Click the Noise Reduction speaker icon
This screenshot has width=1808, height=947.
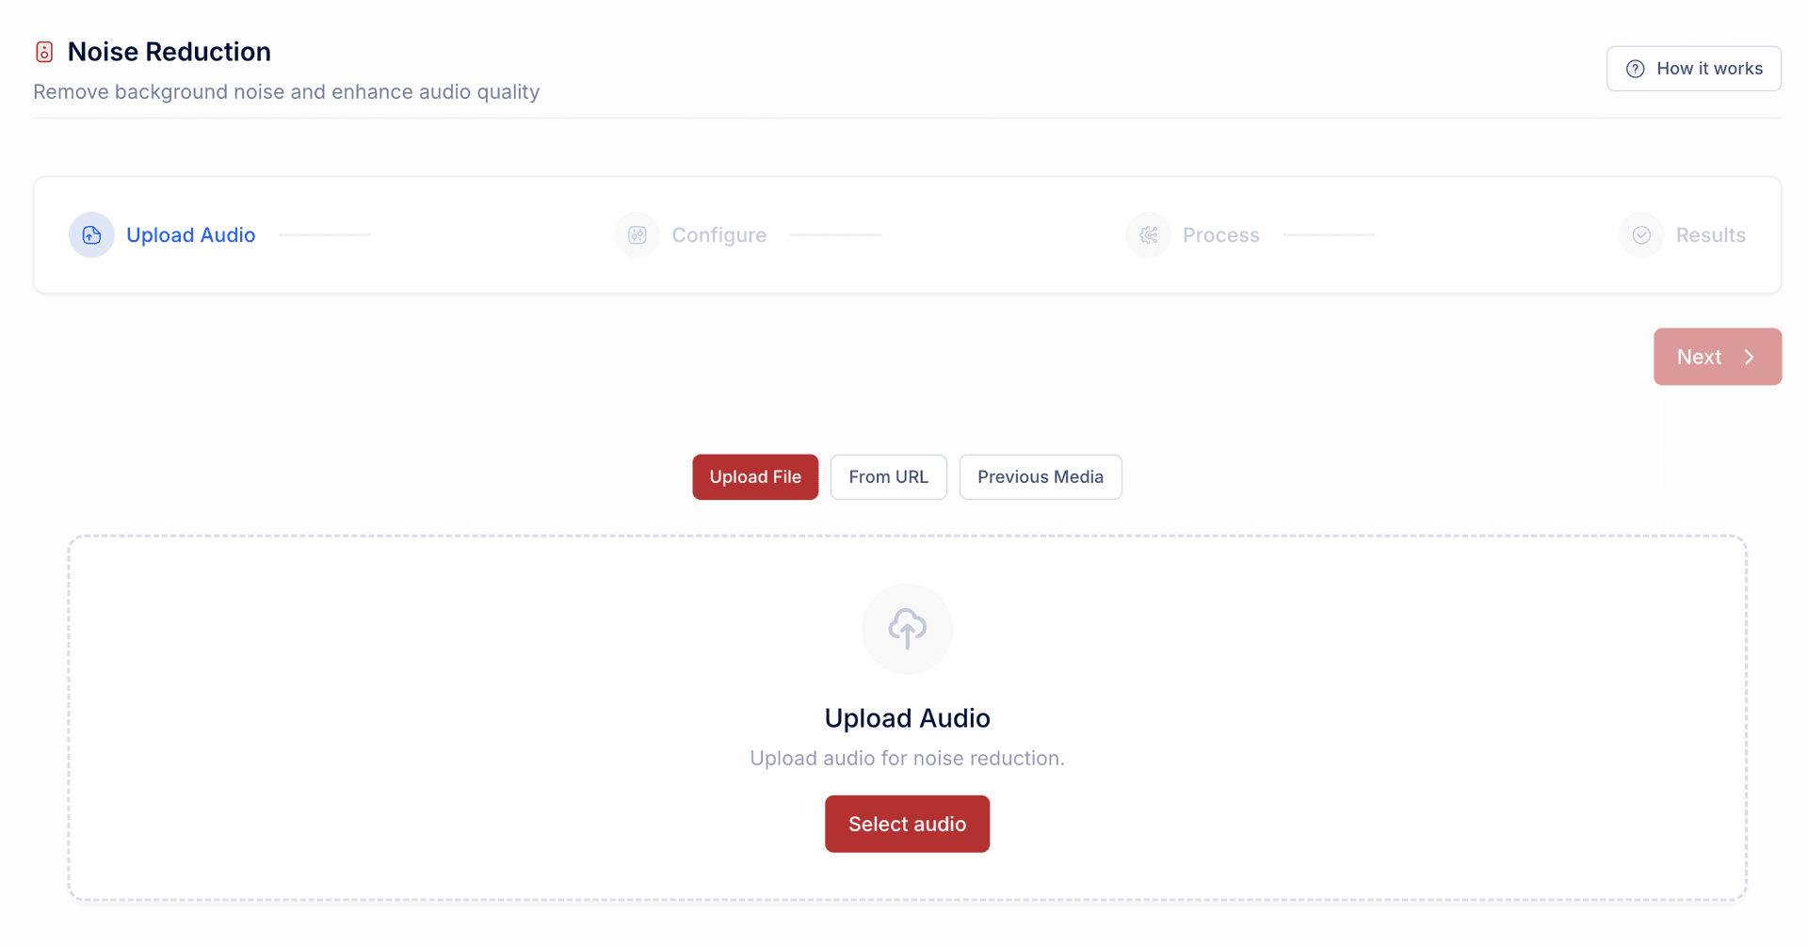(44, 52)
